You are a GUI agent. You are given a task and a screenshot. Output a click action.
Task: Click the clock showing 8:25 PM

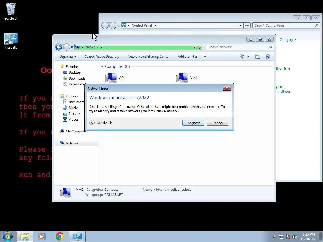point(309,234)
